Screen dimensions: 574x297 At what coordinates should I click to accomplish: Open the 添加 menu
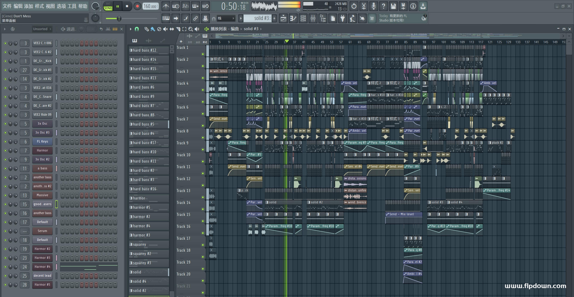(x=29, y=6)
